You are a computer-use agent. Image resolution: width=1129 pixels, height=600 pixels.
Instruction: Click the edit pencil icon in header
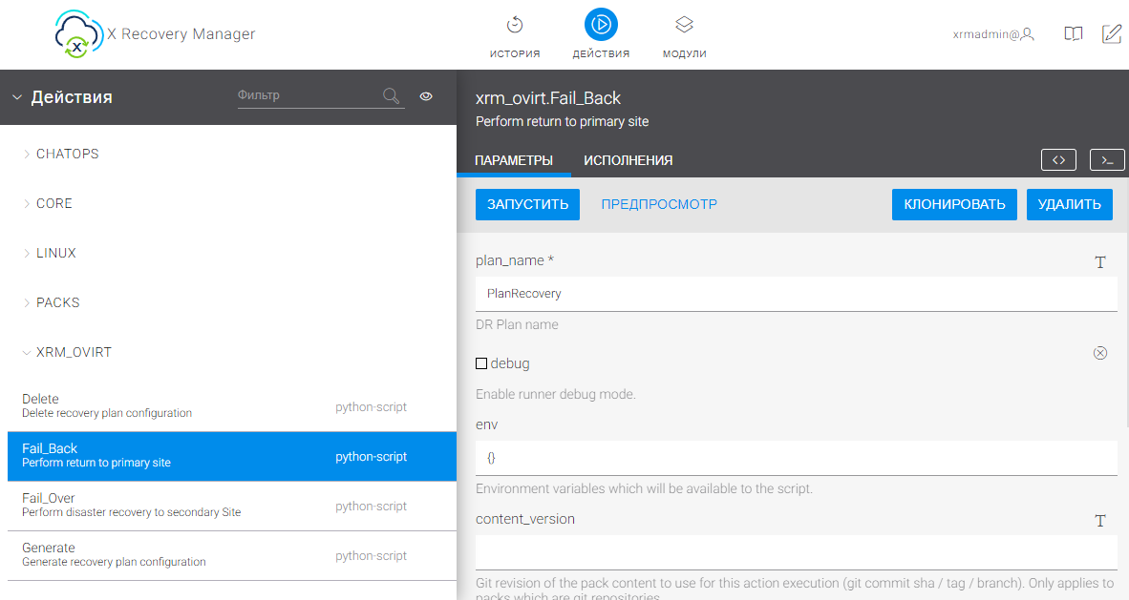[1111, 34]
